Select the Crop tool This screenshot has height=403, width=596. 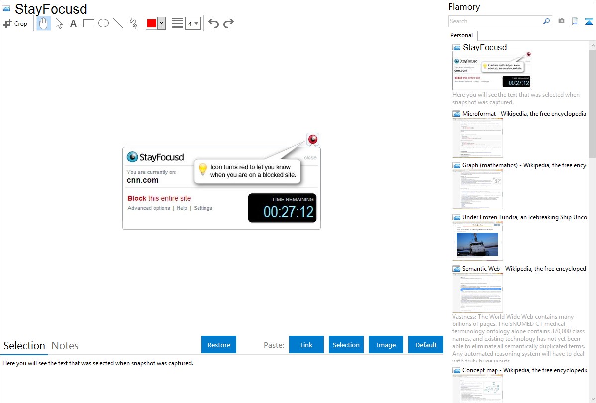tap(15, 23)
